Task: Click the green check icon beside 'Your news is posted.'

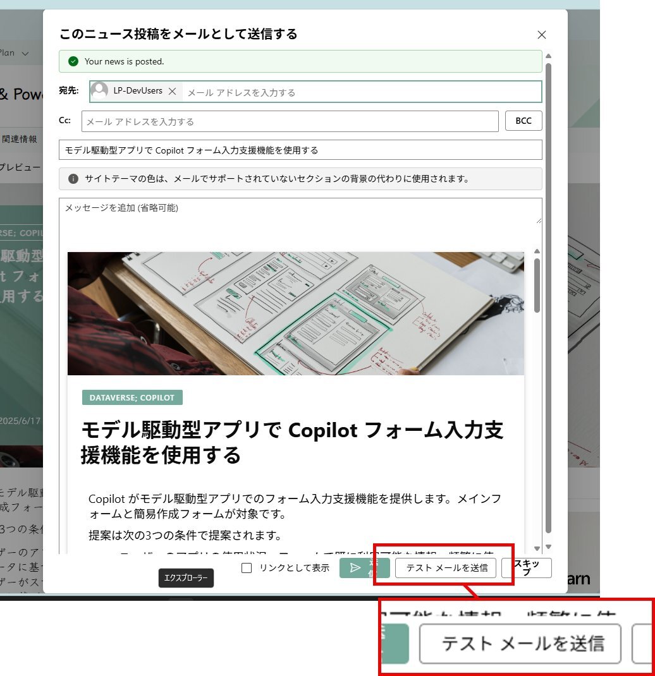Action: pyautogui.click(x=73, y=61)
